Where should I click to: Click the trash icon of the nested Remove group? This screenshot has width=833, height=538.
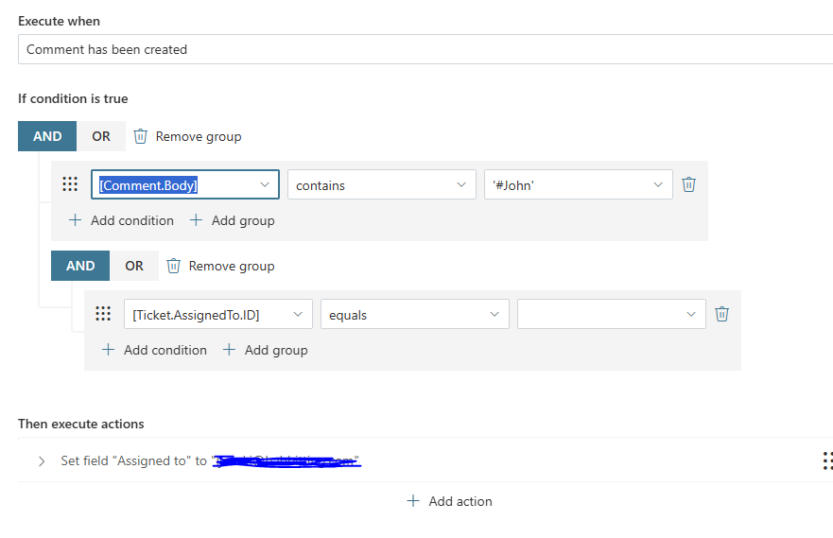tap(174, 266)
